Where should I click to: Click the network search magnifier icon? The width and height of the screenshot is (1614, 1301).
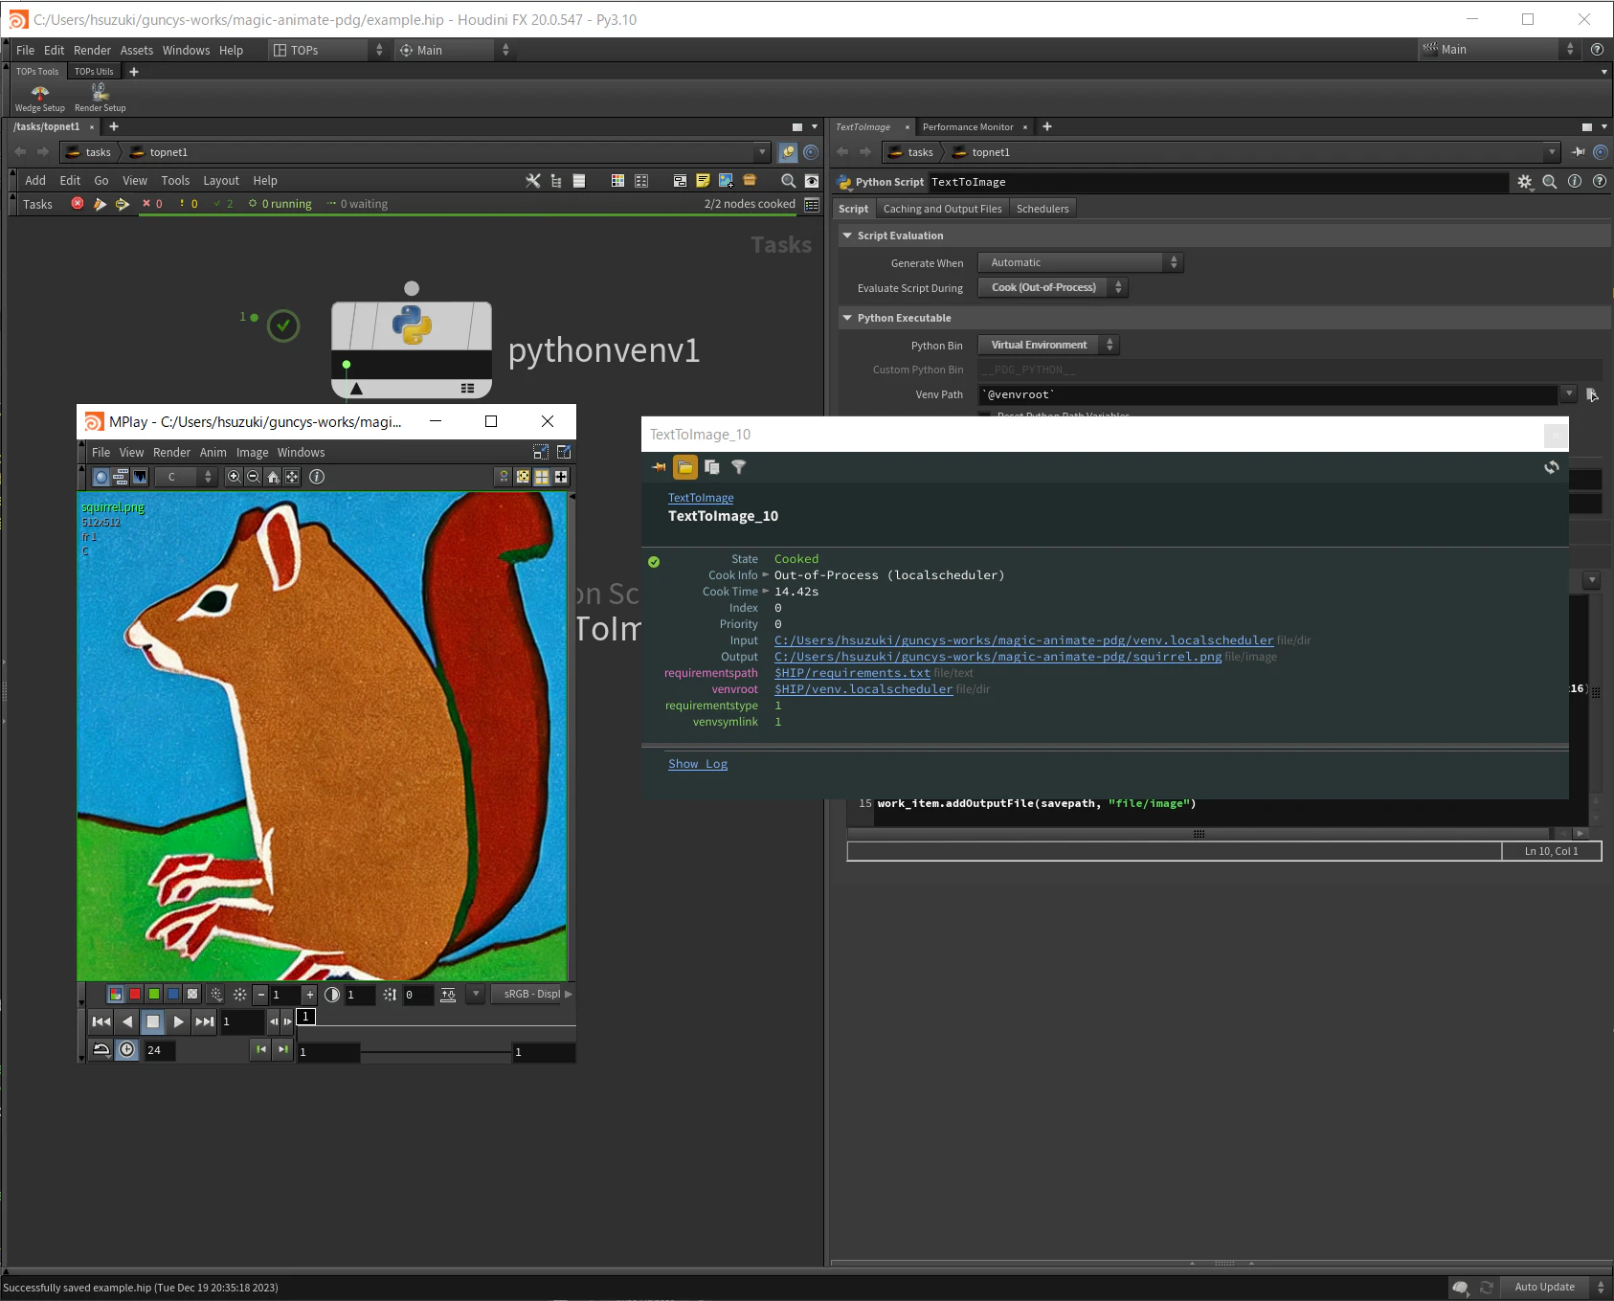(788, 180)
